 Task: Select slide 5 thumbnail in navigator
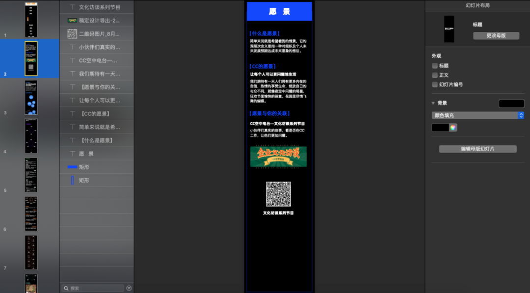point(31,175)
